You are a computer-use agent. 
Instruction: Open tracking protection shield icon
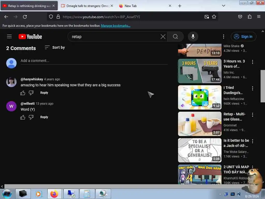click(x=51, y=17)
